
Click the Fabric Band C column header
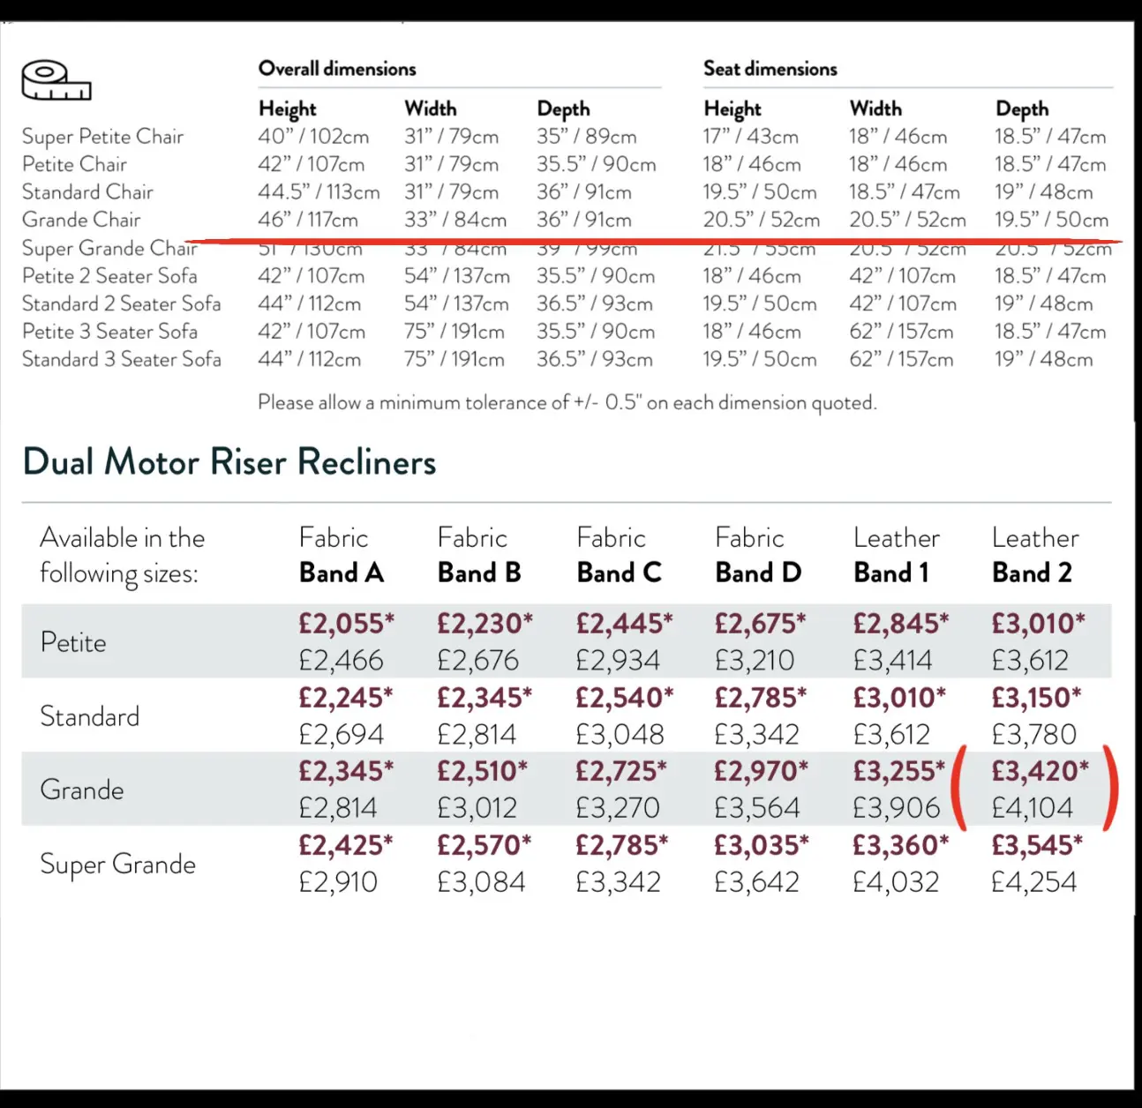pos(619,555)
